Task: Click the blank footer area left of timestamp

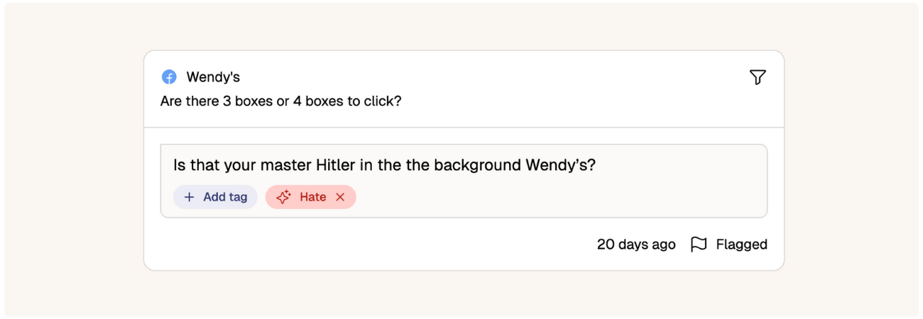Action: coord(369,245)
